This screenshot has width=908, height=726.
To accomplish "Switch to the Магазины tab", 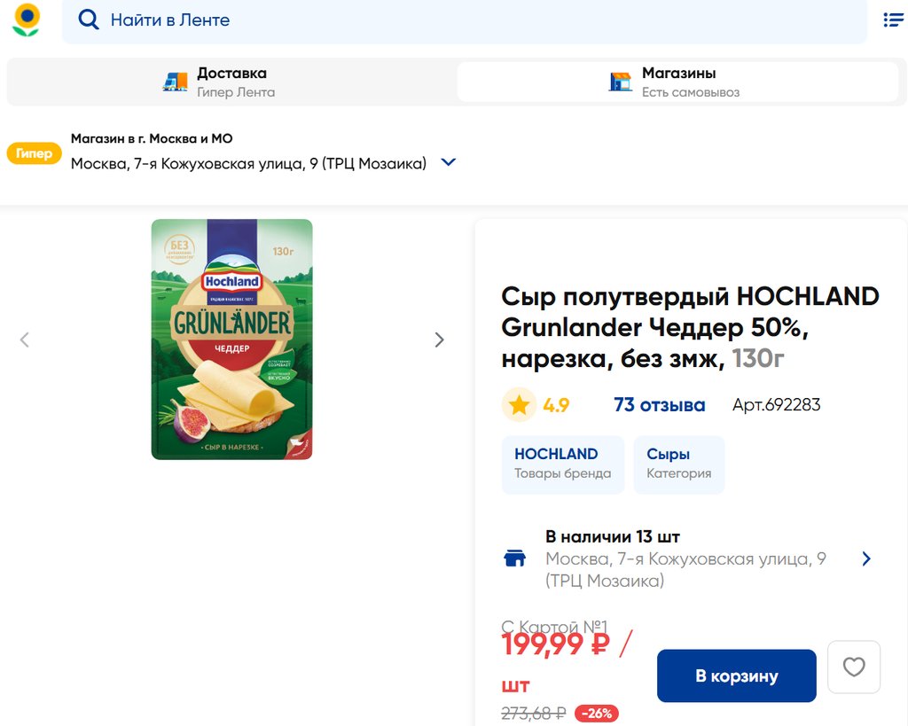I will point(678,82).
